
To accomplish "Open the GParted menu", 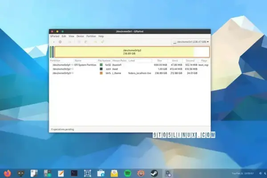I will click(x=55, y=36).
